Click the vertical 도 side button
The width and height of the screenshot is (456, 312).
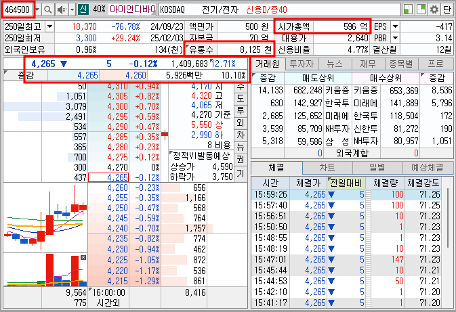241,98
